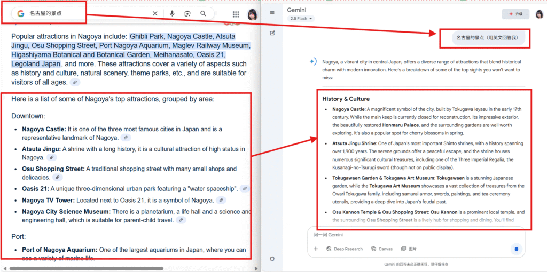Open the Gemini hamburger main menu
Screen dimensions: 547x272
click(272, 13)
